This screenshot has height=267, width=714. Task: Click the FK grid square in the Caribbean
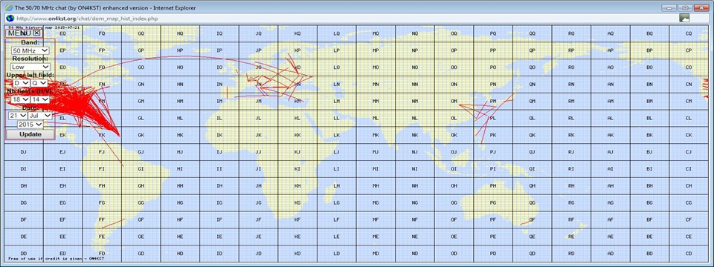coord(102,135)
